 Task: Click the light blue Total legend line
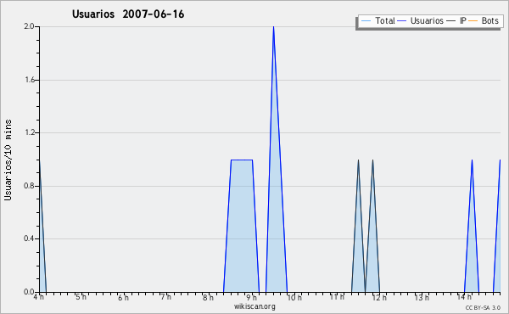tap(366, 21)
